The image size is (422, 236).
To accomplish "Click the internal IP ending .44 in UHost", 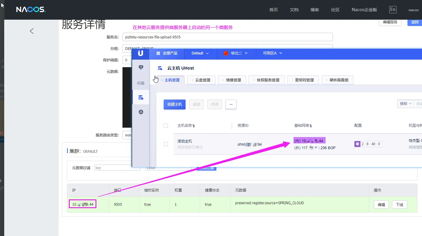I will pyautogui.click(x=309, y=141).
